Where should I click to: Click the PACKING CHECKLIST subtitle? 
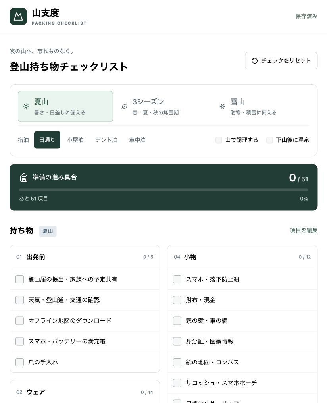point(59,23)
